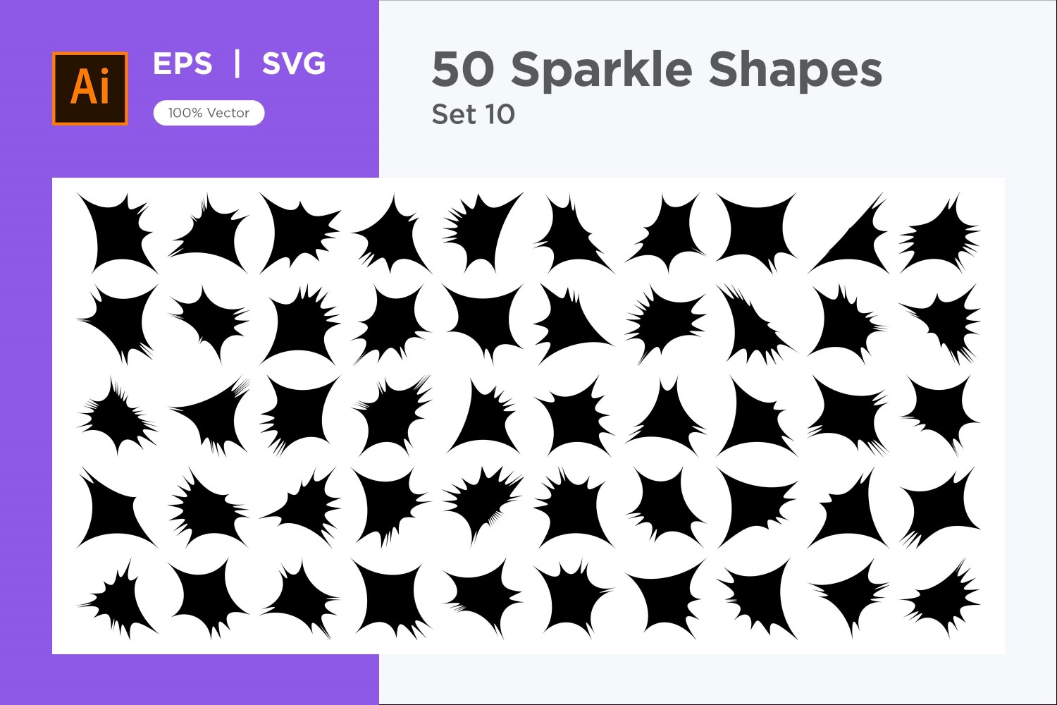Click the Set 10 subtitle
The height and width of the screenshot is (705, 1057).
[x=474, y=114]
